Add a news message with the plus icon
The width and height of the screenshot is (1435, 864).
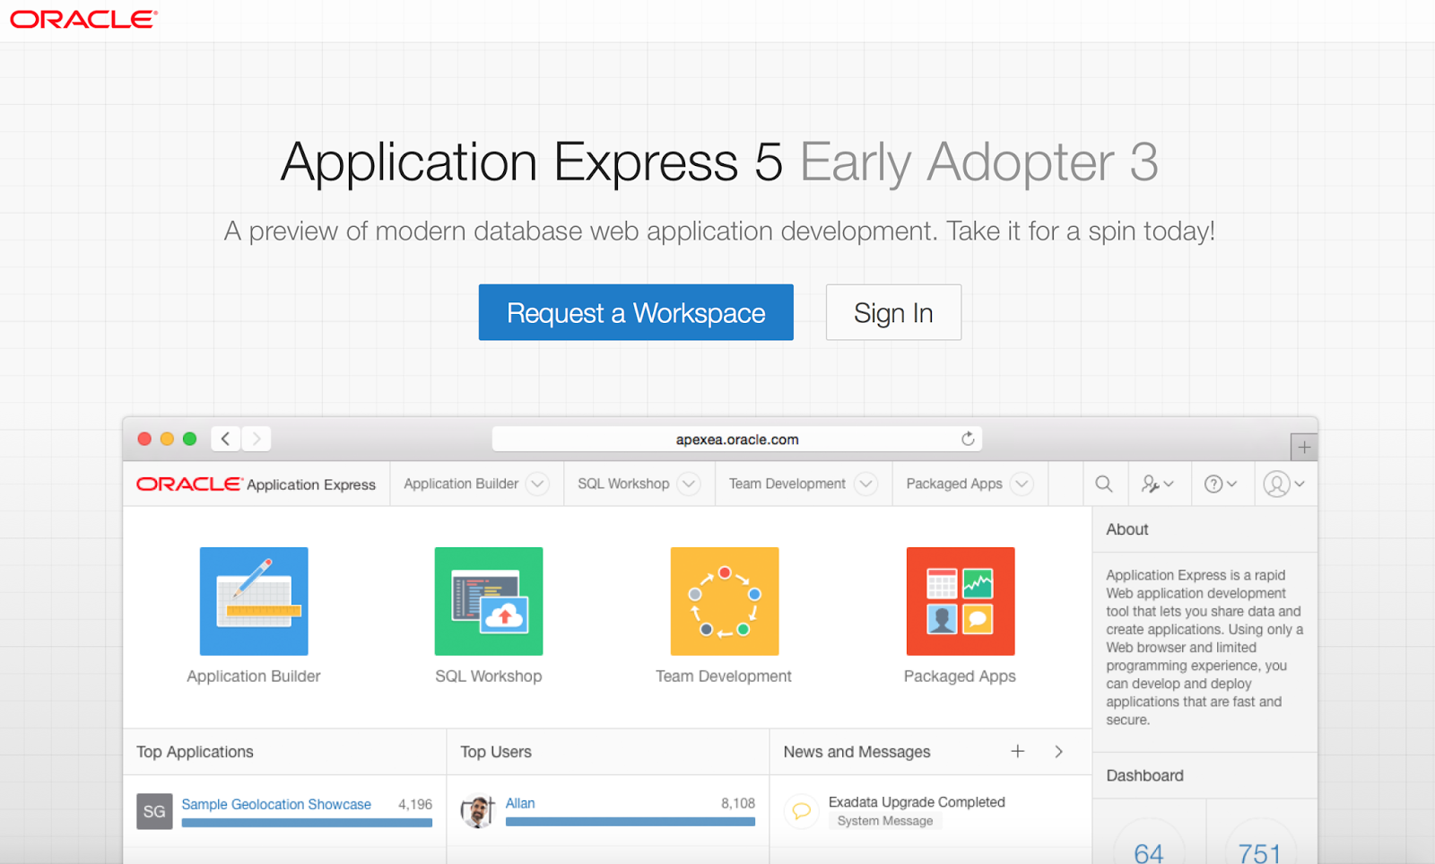point(1018,751)
